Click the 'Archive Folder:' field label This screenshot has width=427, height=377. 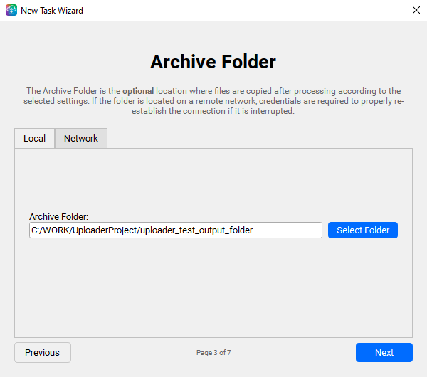[x=59, y=217]
